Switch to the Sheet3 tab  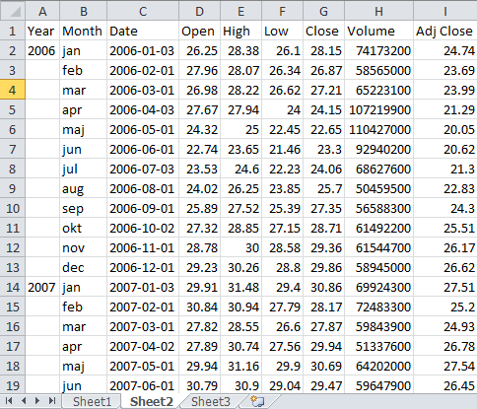click(x=211, y=401)
